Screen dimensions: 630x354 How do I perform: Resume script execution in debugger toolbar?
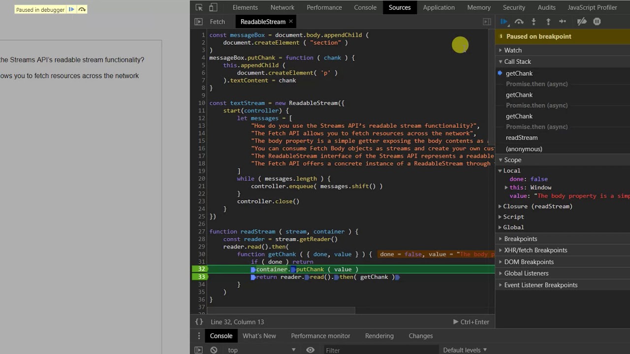504,22
